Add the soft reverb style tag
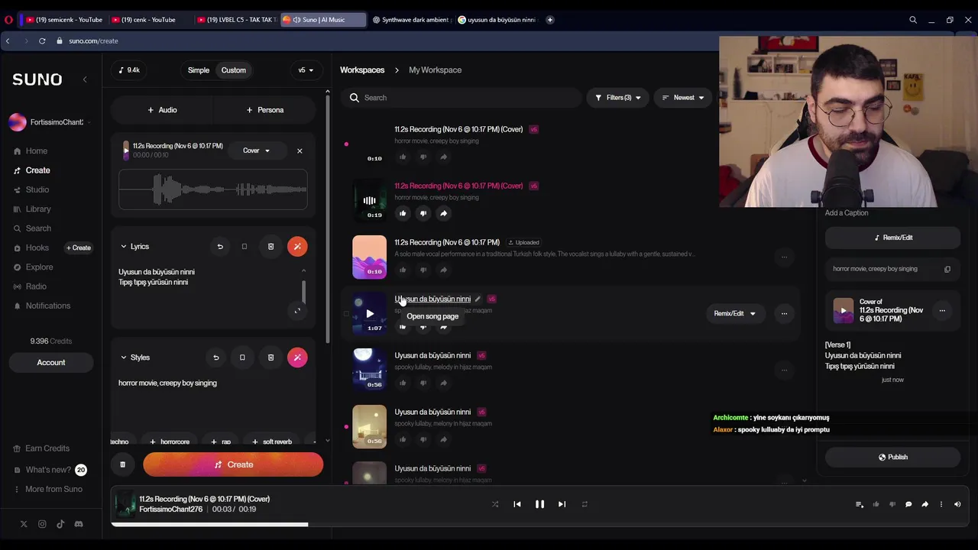978x550 pixels. pyautogui.click(x=273, y=442)
